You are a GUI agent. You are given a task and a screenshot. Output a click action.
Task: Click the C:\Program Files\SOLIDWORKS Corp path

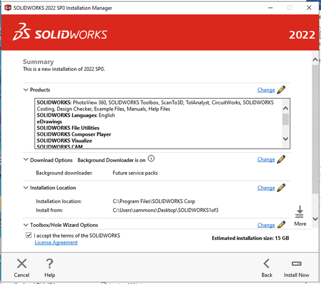pyautogui.click(x=154, y=201)
